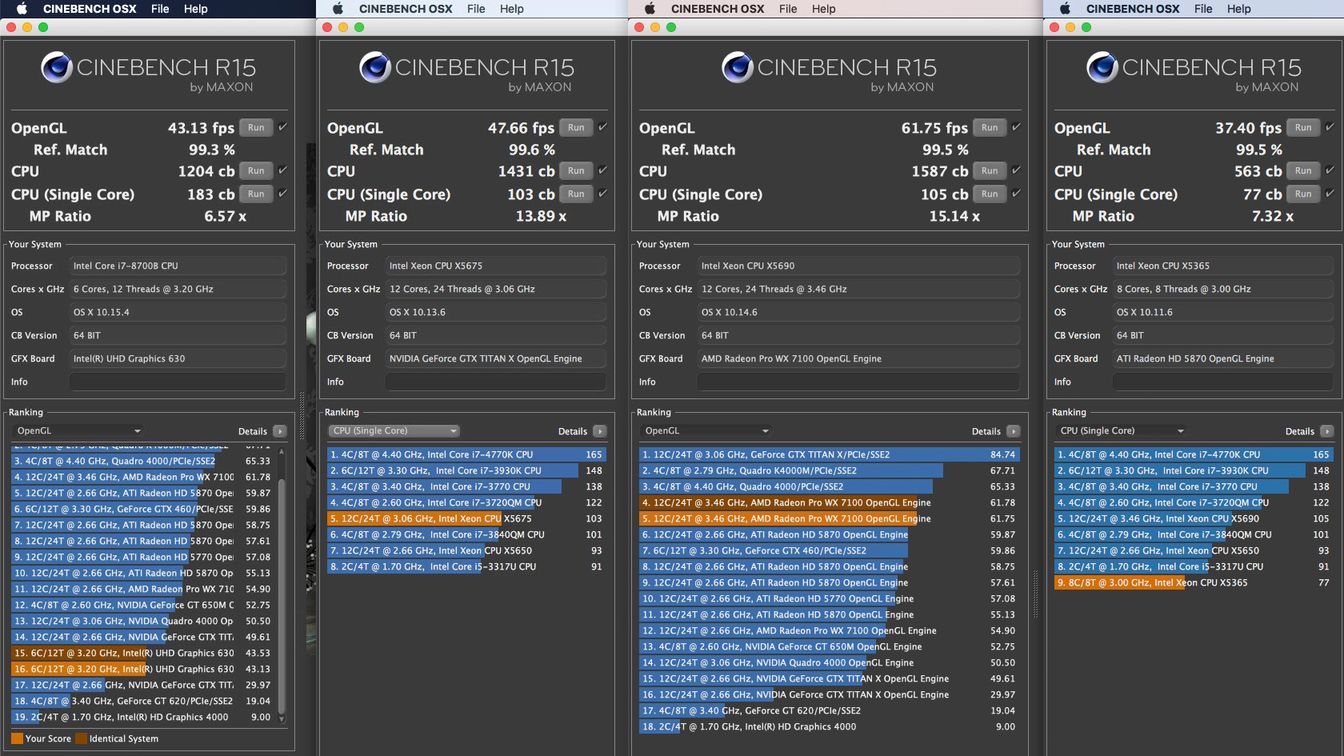Screen dimensions: 1344x756
Task: Toggle CPU (Single Core) checkbox in i7-8700B window
Action: [x=282, y=193]
